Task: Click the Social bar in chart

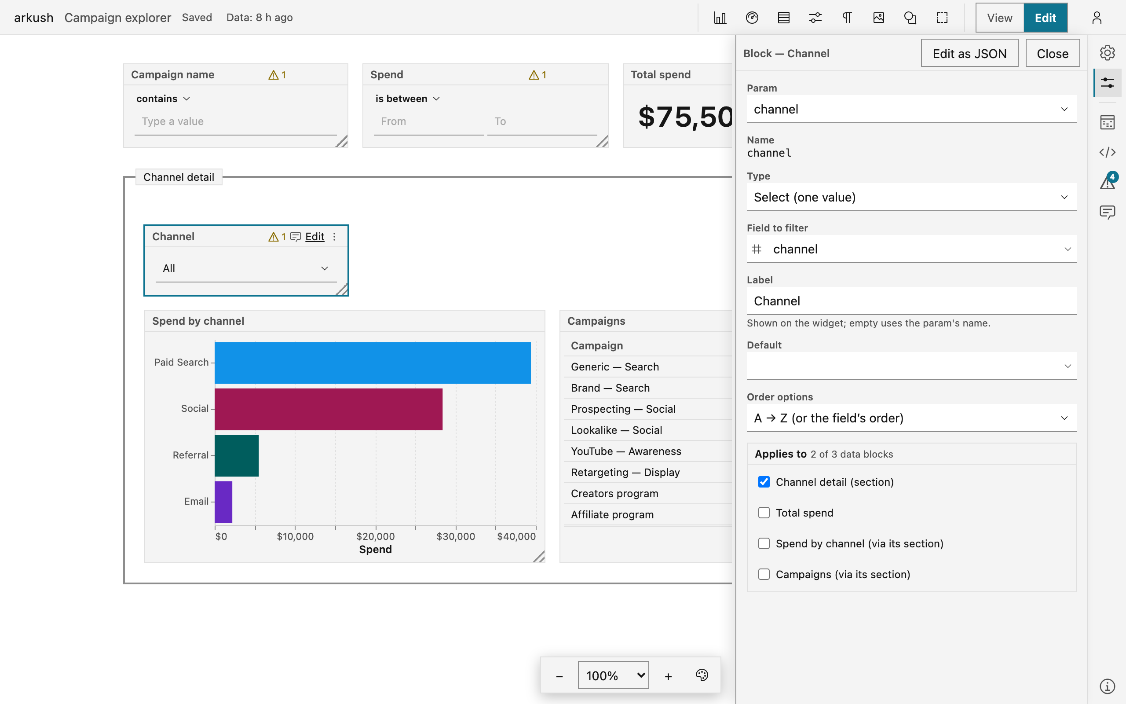Action: point(329,409)
